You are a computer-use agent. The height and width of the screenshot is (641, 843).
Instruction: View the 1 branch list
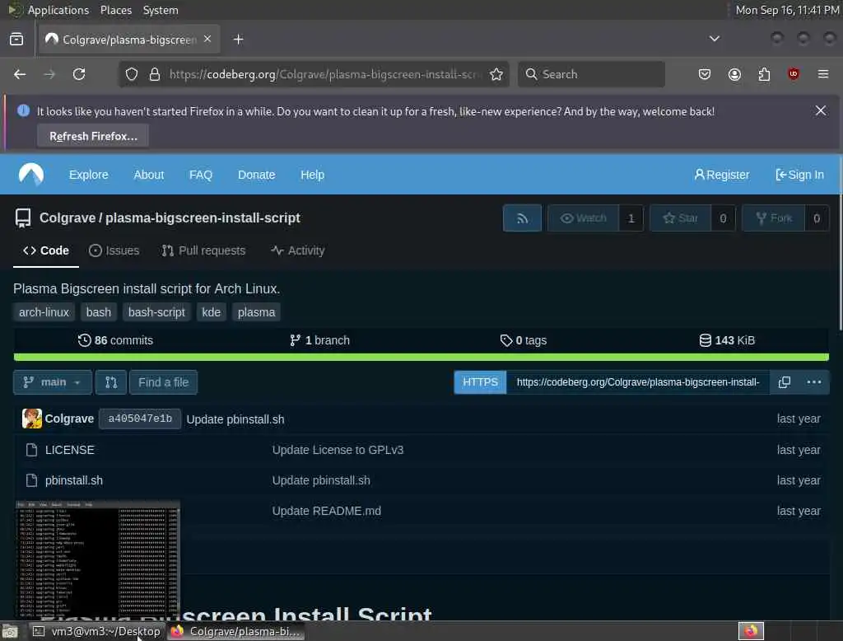click(319, 340)
